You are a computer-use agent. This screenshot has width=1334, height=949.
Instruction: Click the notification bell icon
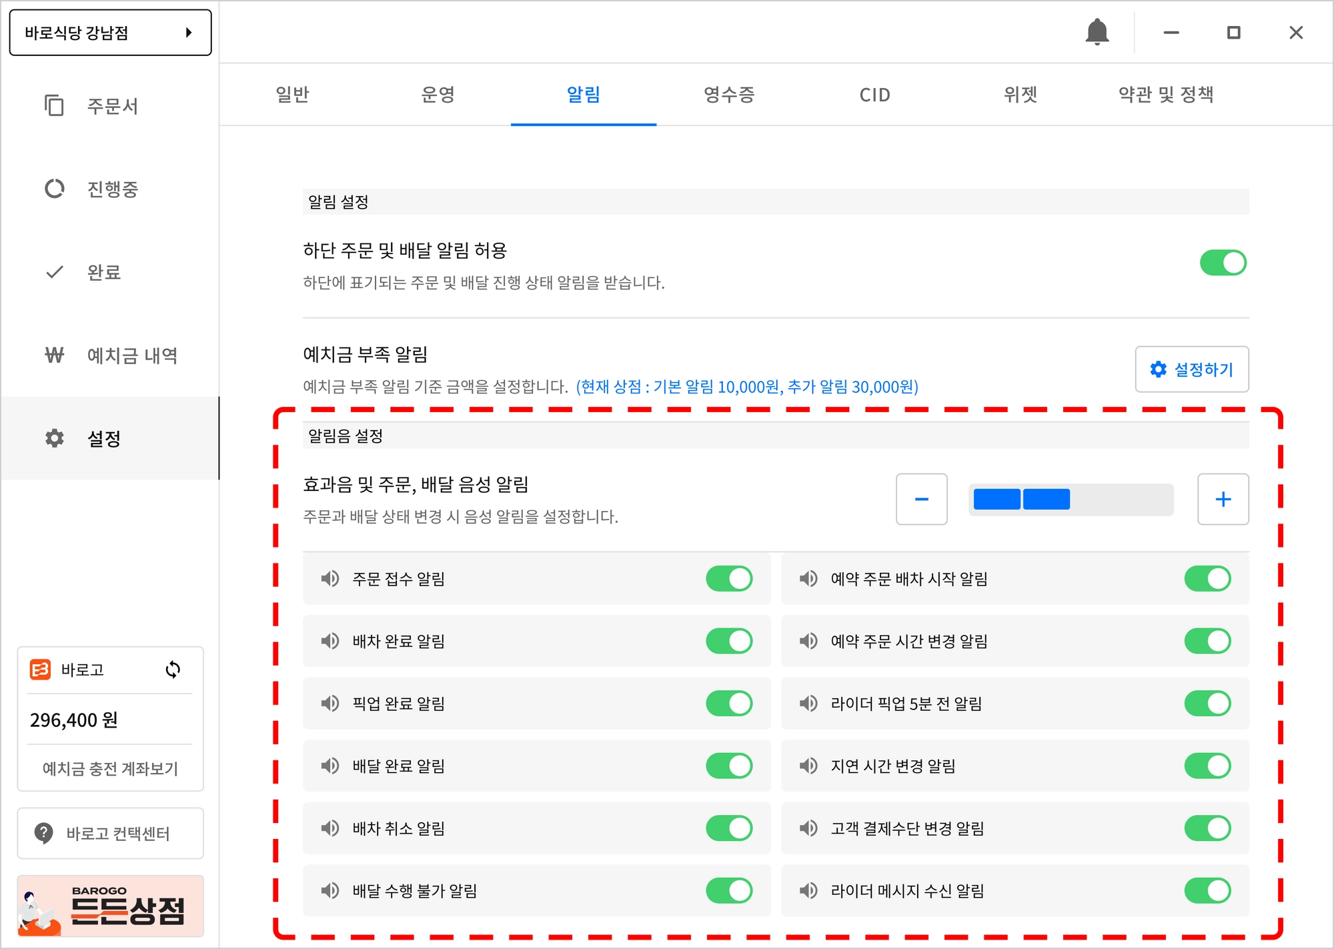point(1097,32)
